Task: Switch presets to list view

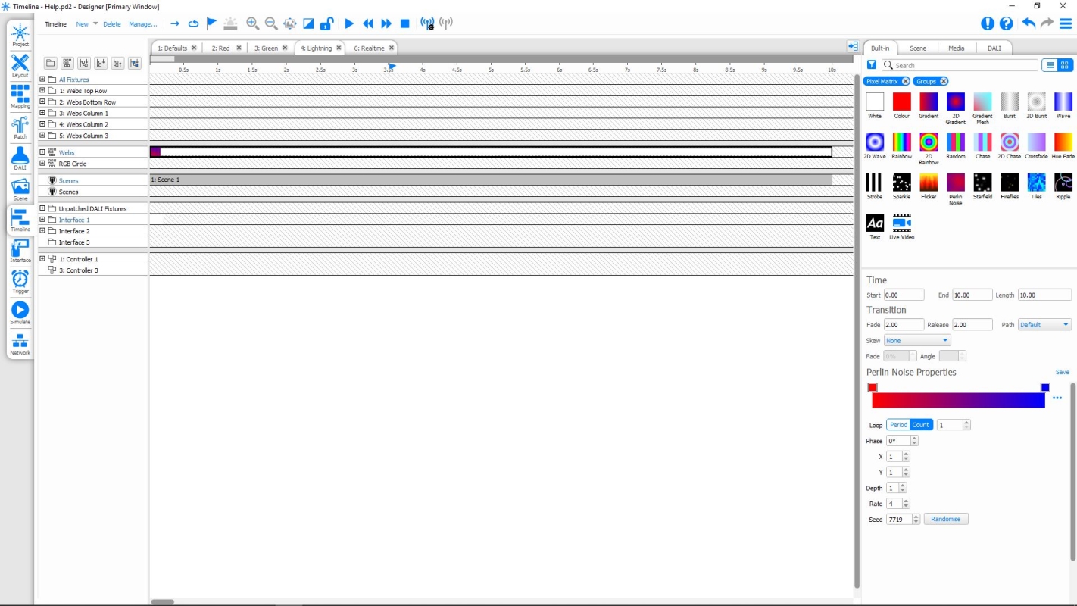Action: click(x=1050, y=65)
